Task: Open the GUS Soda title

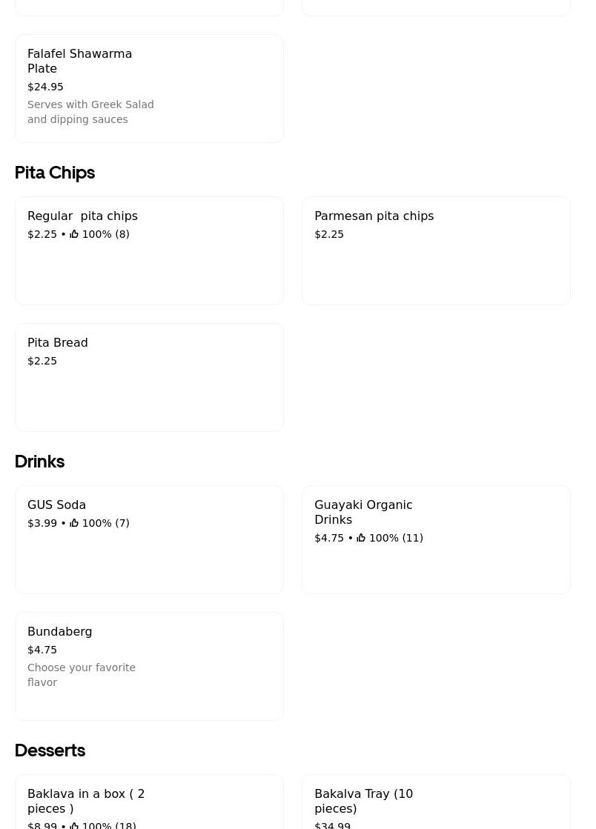Action: [x=56, y=505]
